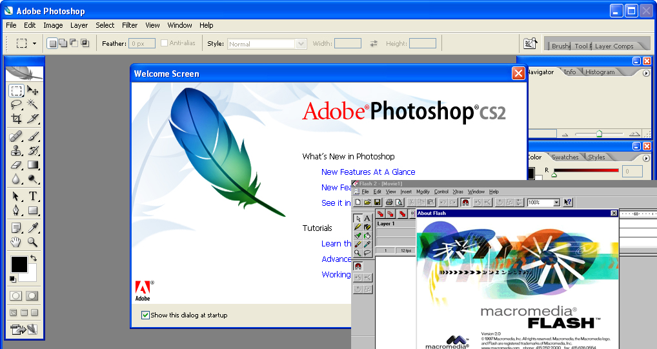Choose New selection mode in options bar
The image size is (657, 349).
click(x=52, y=43)
